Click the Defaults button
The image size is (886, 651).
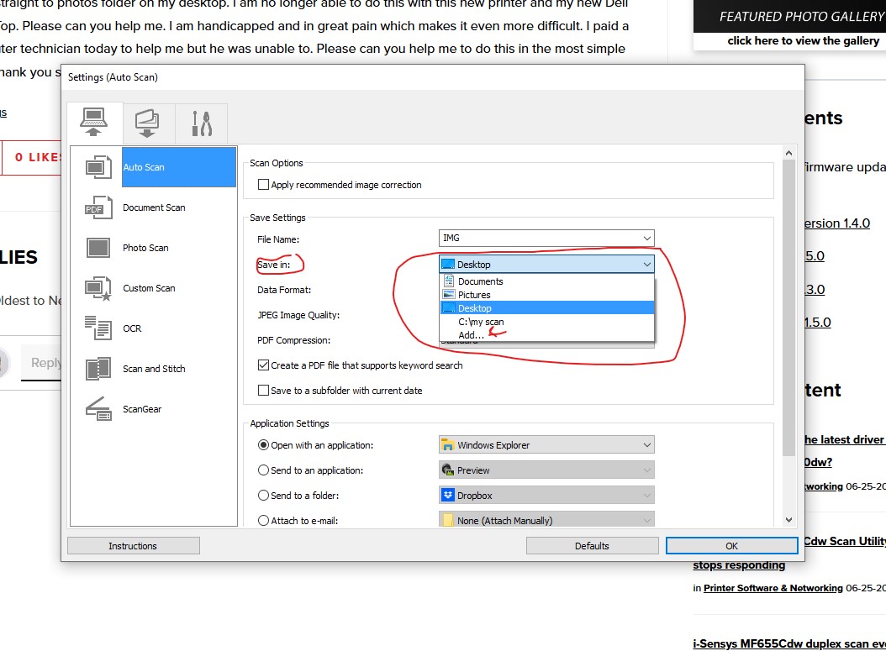592,545
